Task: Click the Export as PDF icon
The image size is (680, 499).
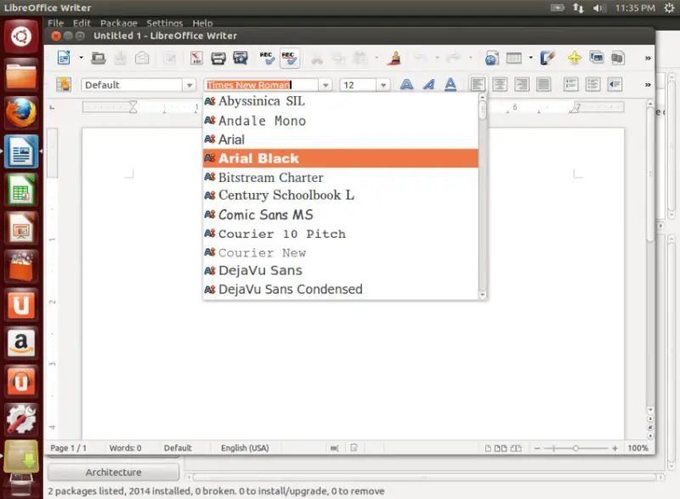Action: coord(196,58)
